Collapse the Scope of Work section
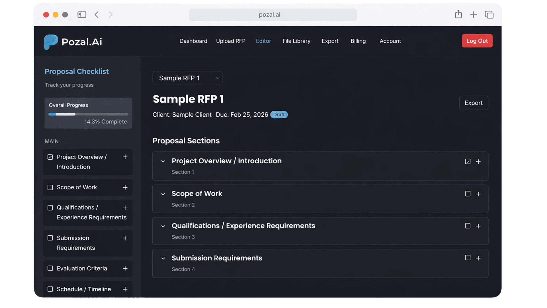 pos(163,194)
